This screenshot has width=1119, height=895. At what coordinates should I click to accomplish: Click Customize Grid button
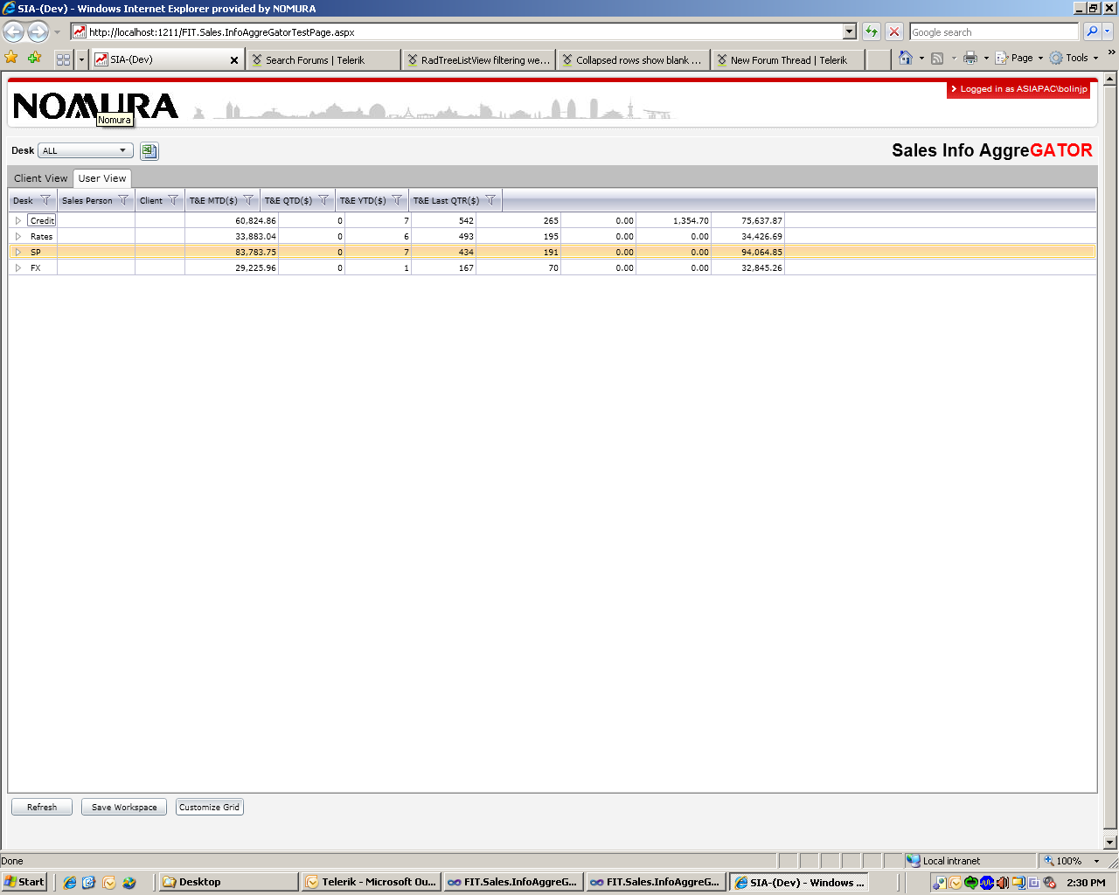(x=209, y=808)
